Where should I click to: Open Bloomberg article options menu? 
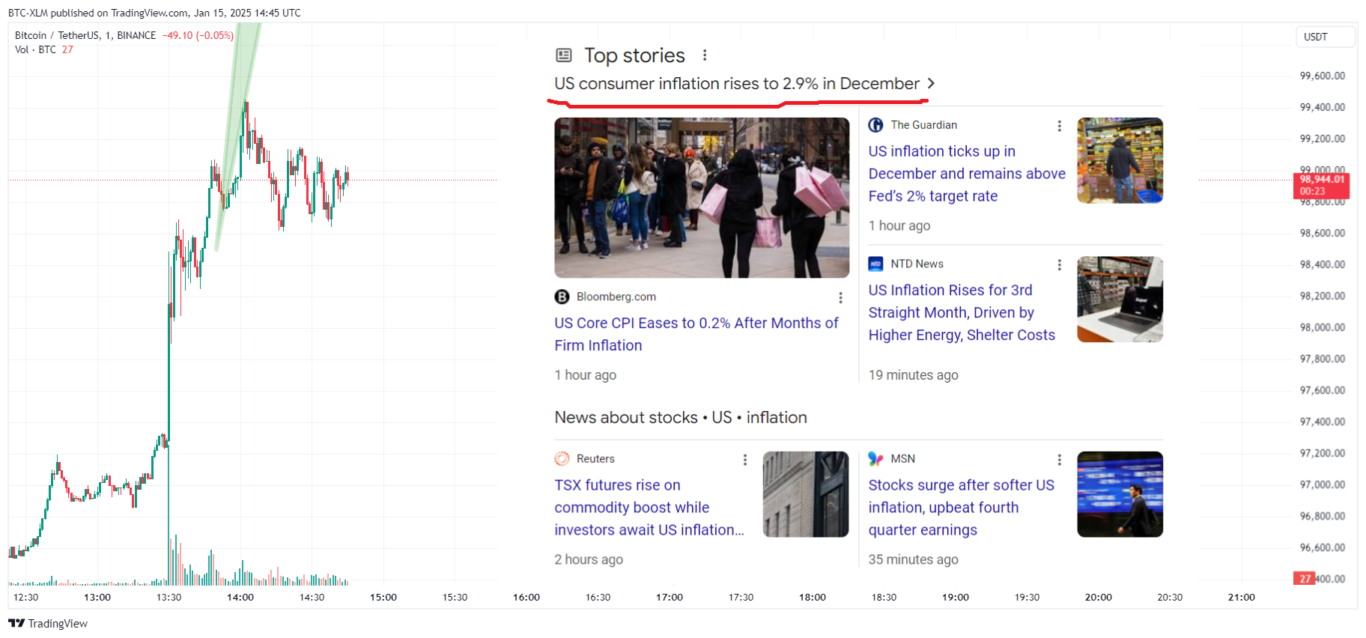(840, 297)
